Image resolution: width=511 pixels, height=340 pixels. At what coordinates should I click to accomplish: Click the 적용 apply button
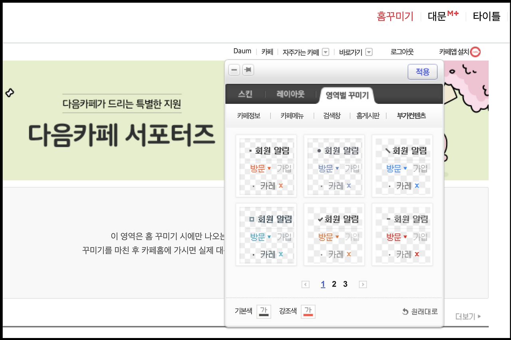422,72
